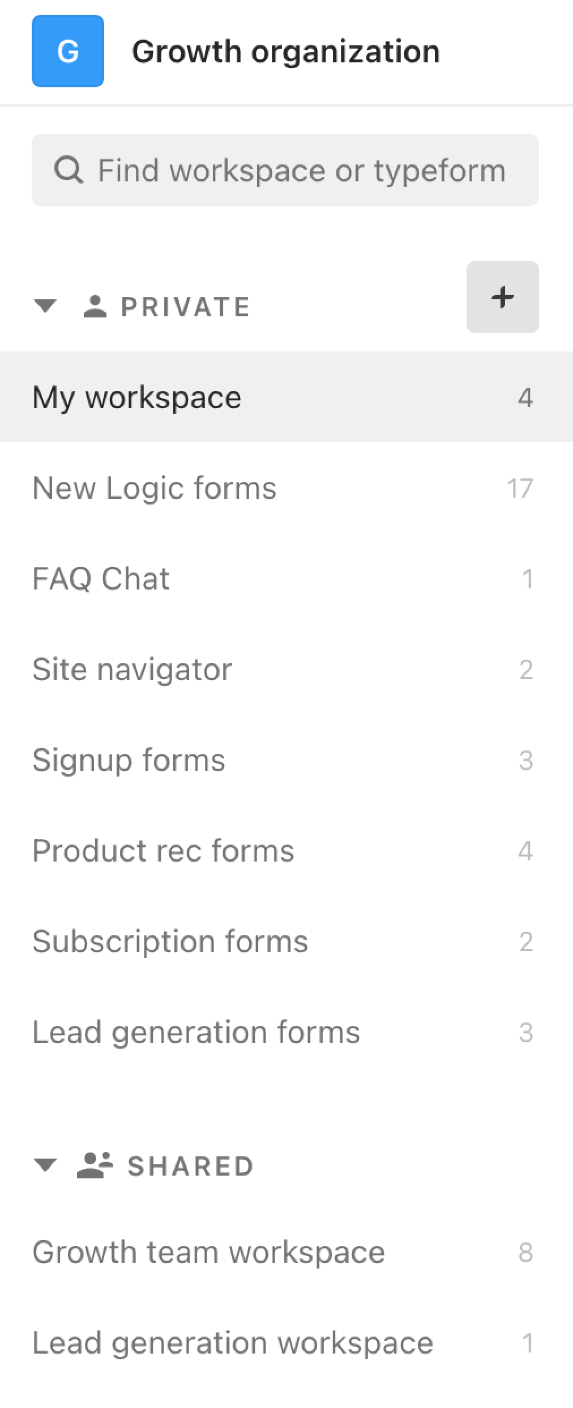Open the Growth organization name header

pyautogui.click(x=286, y=52)
